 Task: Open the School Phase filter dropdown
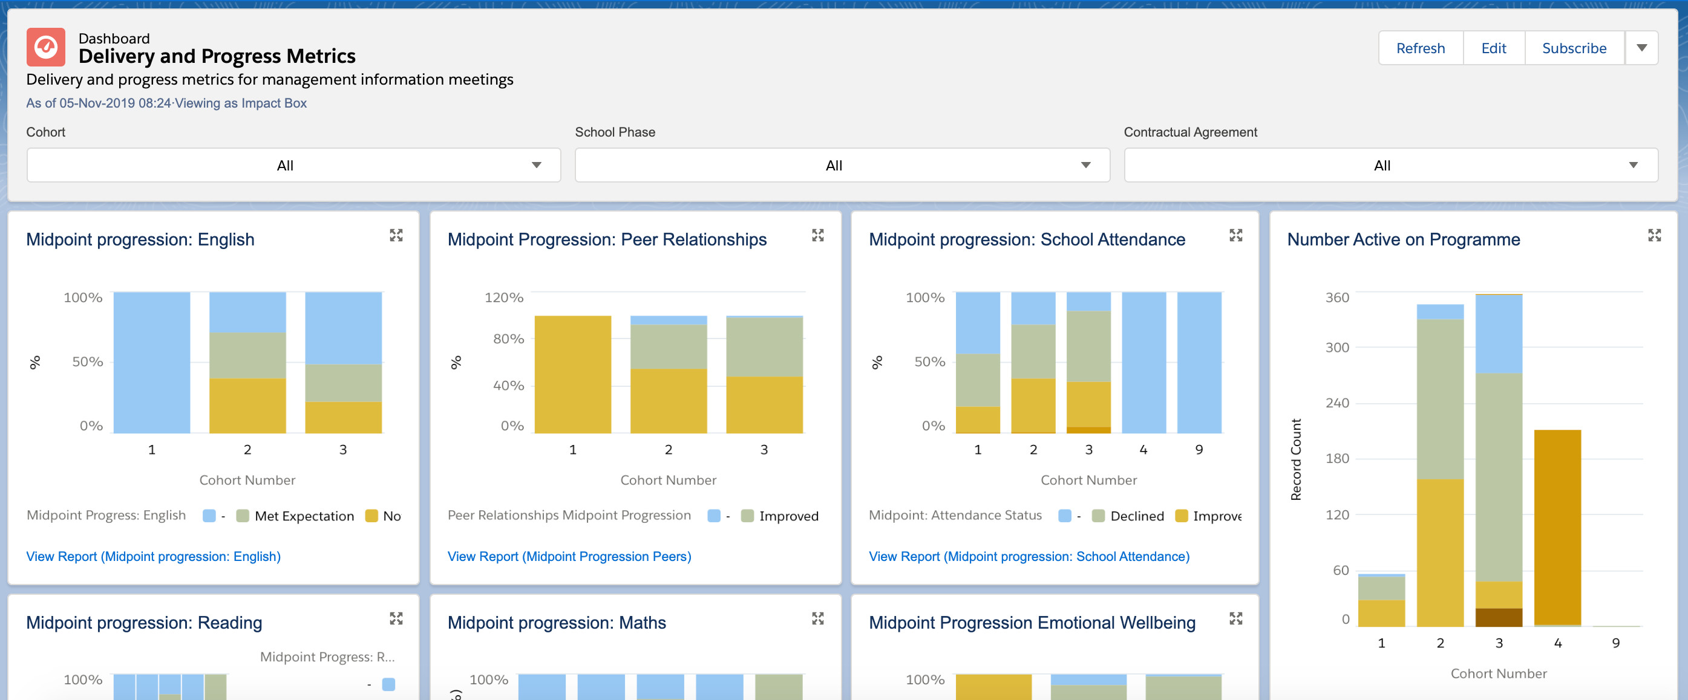[842, 165]
